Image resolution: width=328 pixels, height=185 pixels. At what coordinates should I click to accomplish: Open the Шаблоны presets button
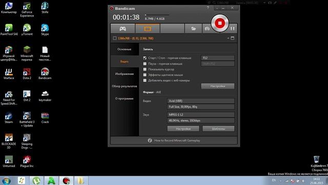218,128
